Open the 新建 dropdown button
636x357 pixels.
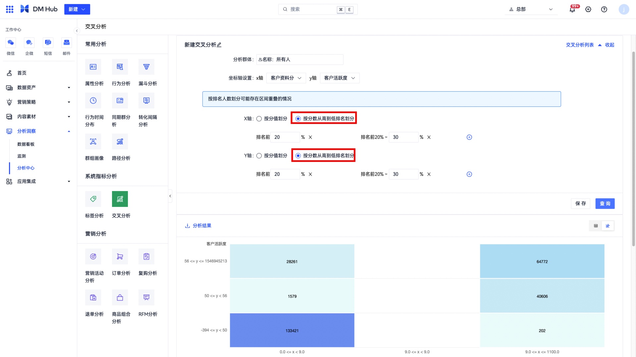[77, 9]
